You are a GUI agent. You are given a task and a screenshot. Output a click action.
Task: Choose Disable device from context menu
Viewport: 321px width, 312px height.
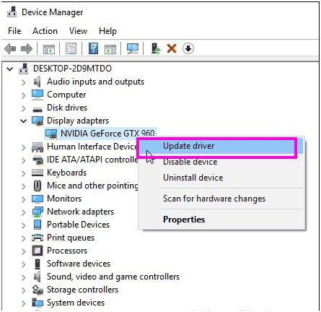coord(221,162)
